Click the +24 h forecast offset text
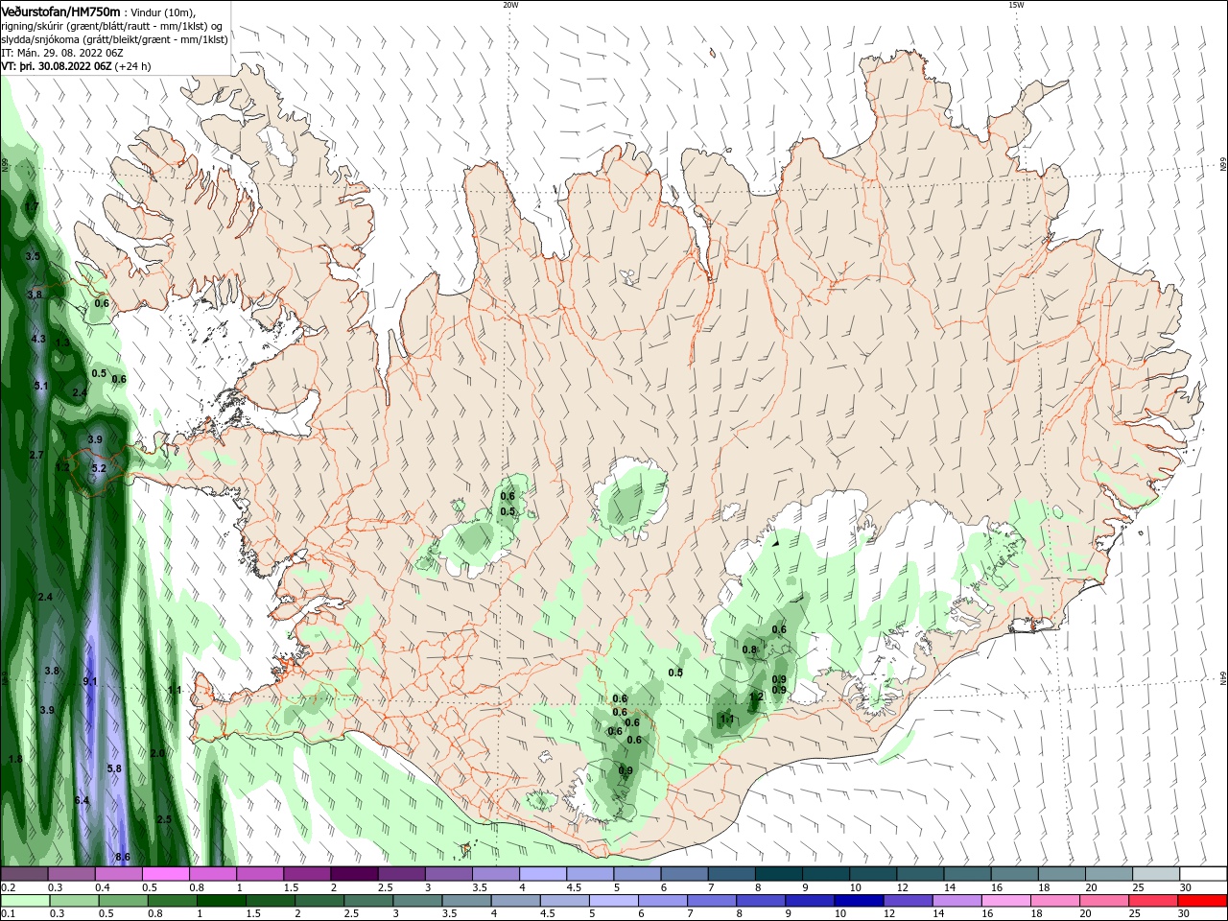 coord(132,67)
